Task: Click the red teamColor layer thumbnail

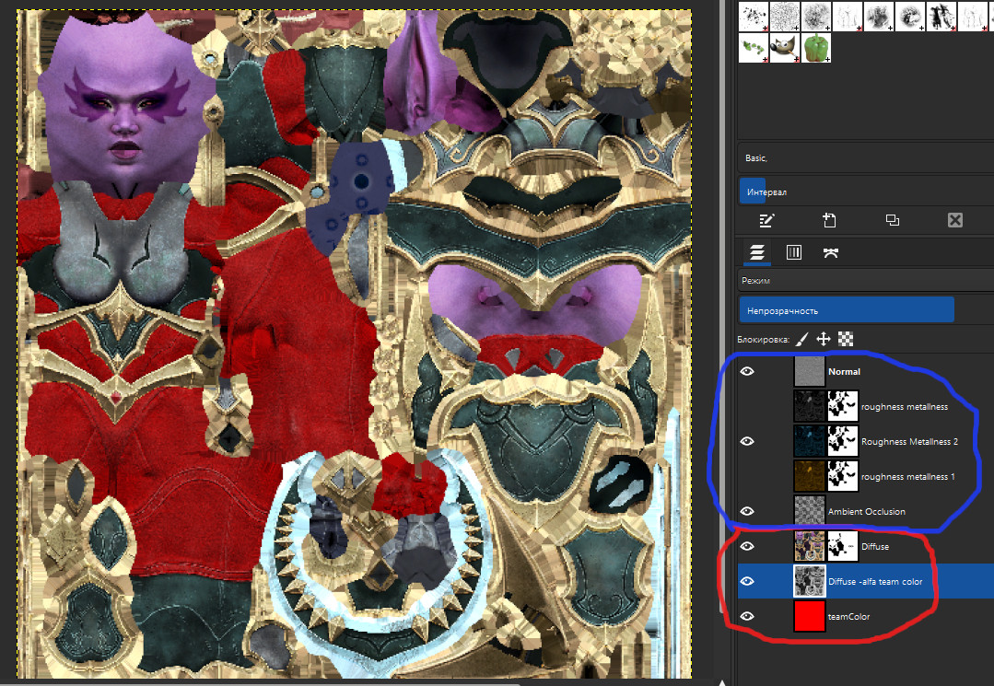Action: 810,616
